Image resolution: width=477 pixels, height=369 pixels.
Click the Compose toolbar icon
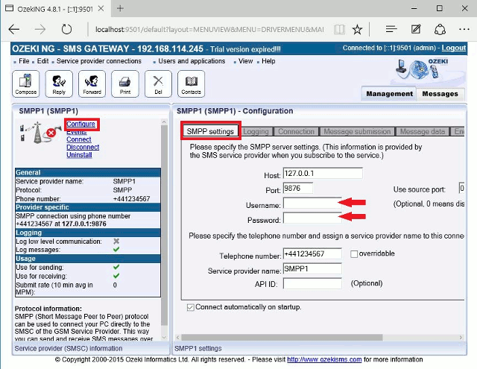click(x=26, y=84)
